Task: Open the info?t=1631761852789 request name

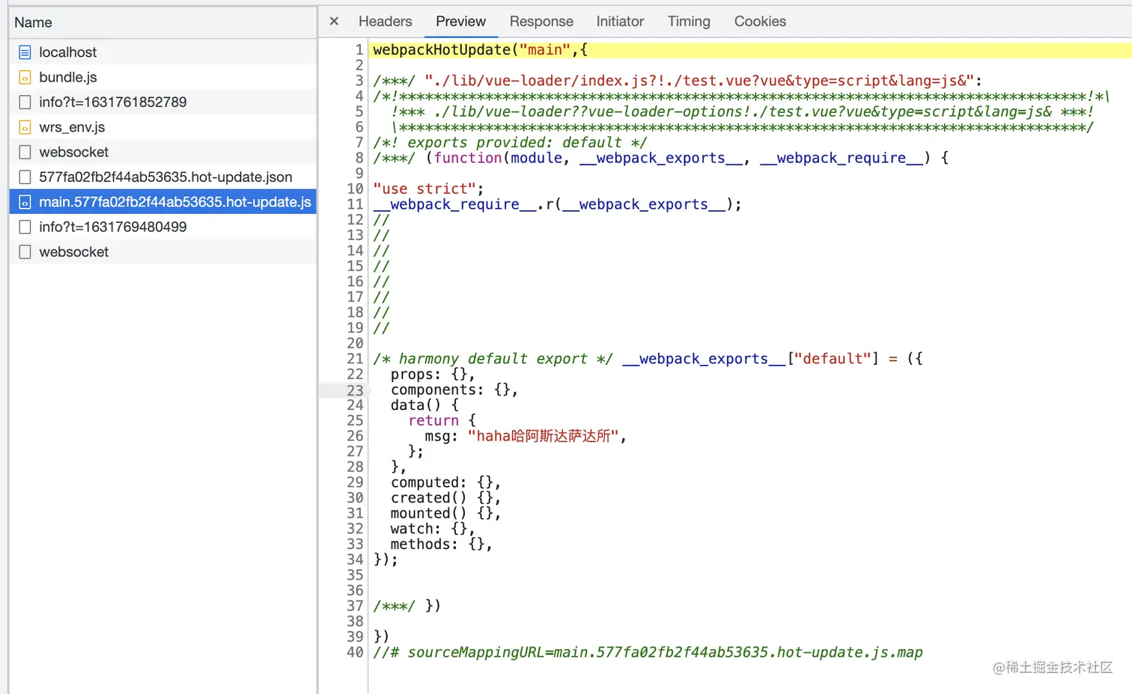Action: tap(113, 102)
